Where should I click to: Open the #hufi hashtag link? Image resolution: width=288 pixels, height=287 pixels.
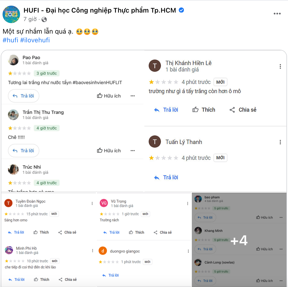pos(10,40)
